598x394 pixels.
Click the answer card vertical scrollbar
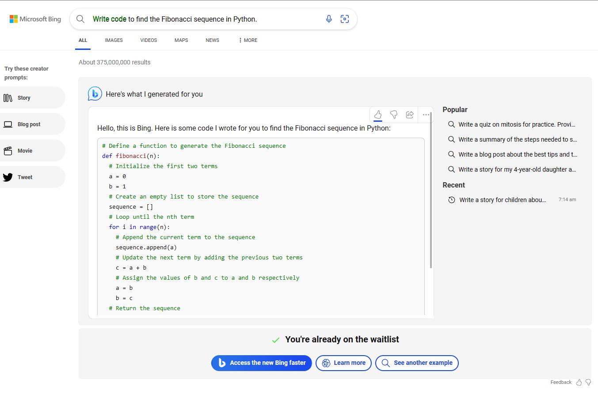[x=430, y=190]
